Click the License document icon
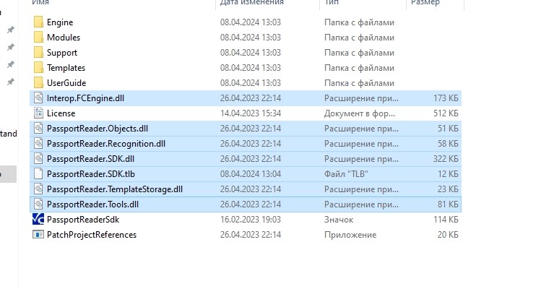Viewport: 541px width, 289px height. [38, 113]
